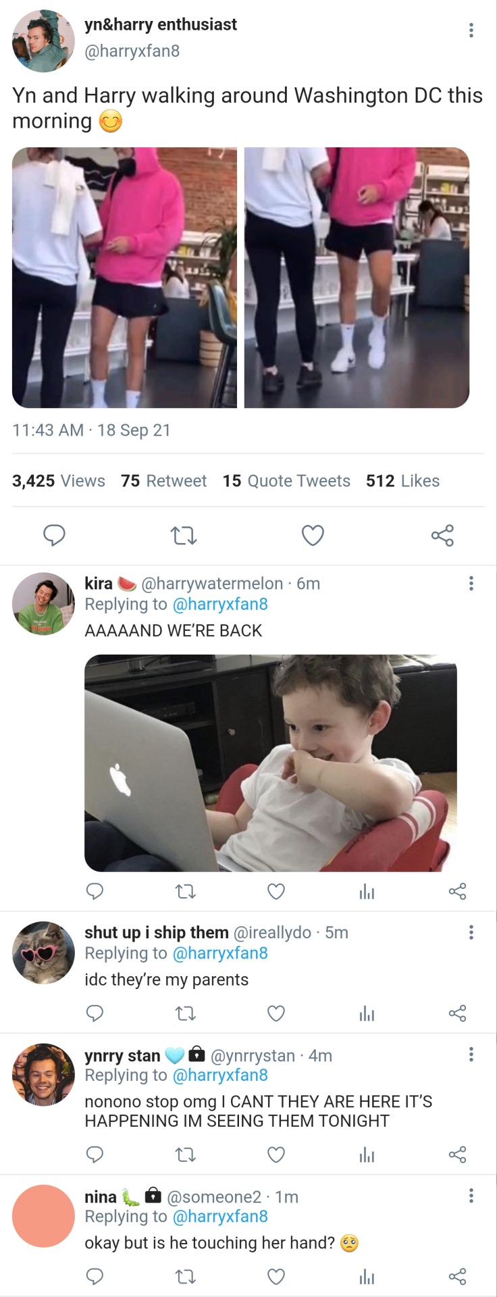Viewport: 497px width, 1297px height.
Task: Open kira's laptop kid meme image
Action: 270,763
